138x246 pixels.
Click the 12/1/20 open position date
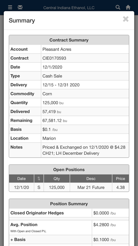21,187
